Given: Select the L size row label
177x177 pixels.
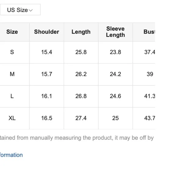Looking at the screenshot, I should click(x=12, y=96).
